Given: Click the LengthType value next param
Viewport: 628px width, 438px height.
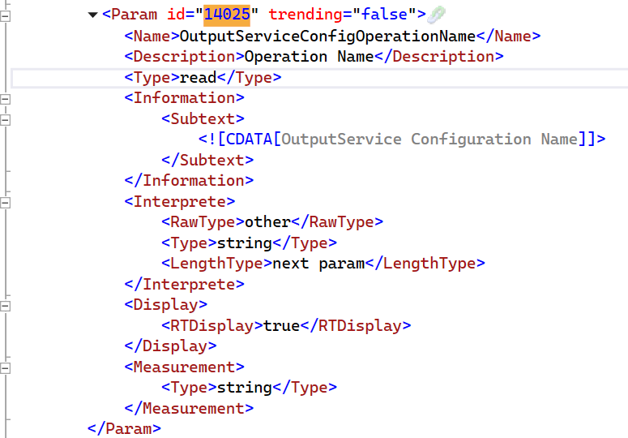Looking at the screenshot, I should click(318, 264).
